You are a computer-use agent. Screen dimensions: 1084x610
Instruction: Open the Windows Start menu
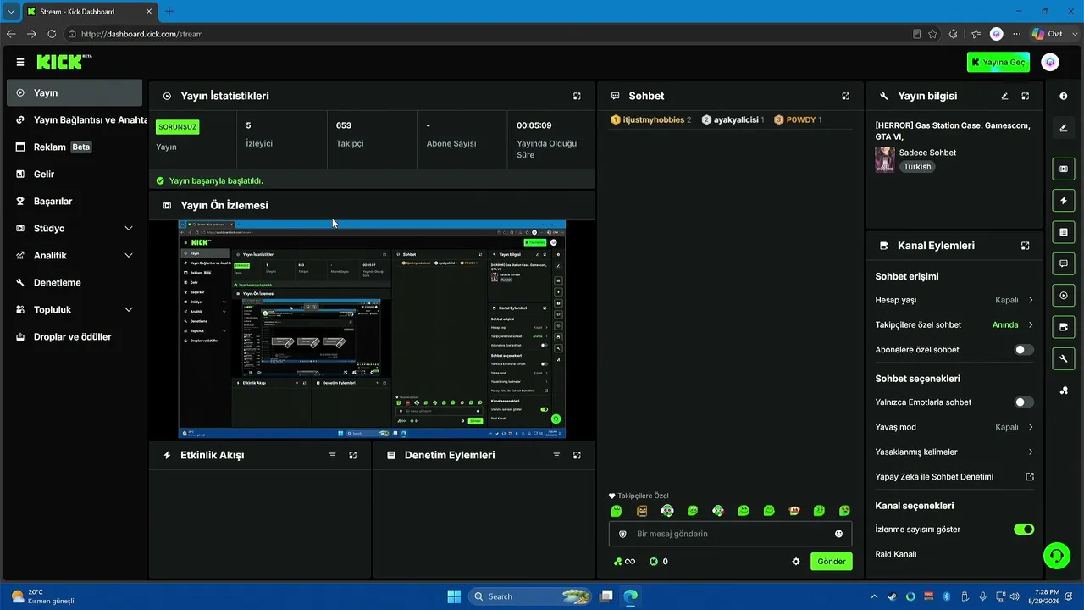click(454, 596)
